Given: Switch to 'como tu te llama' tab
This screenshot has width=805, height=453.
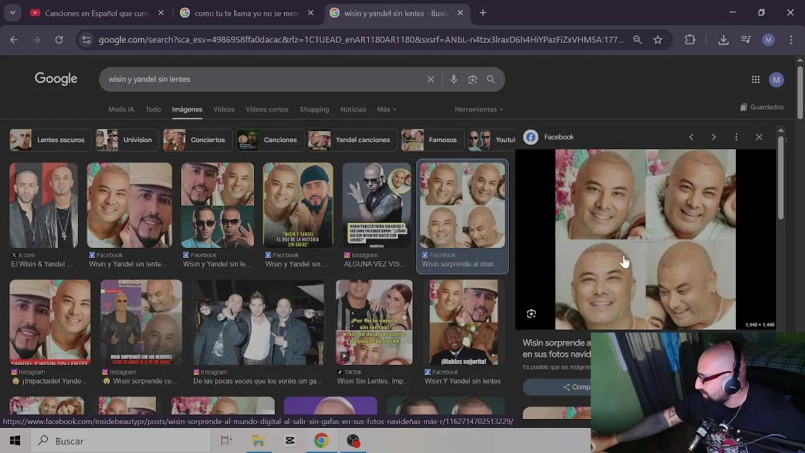Looking at the screenshot, I should click(x=247, y=13).
